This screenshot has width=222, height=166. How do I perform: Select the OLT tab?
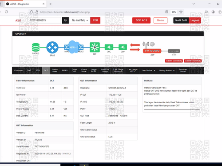coord(46,70)
